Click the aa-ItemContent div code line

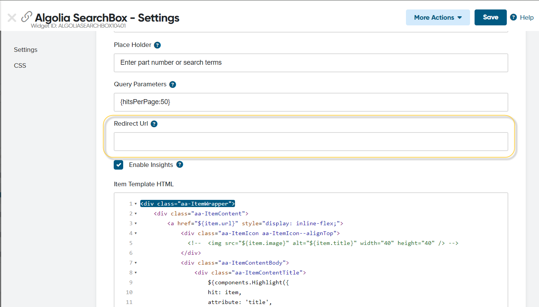click(x=201, y=213)
